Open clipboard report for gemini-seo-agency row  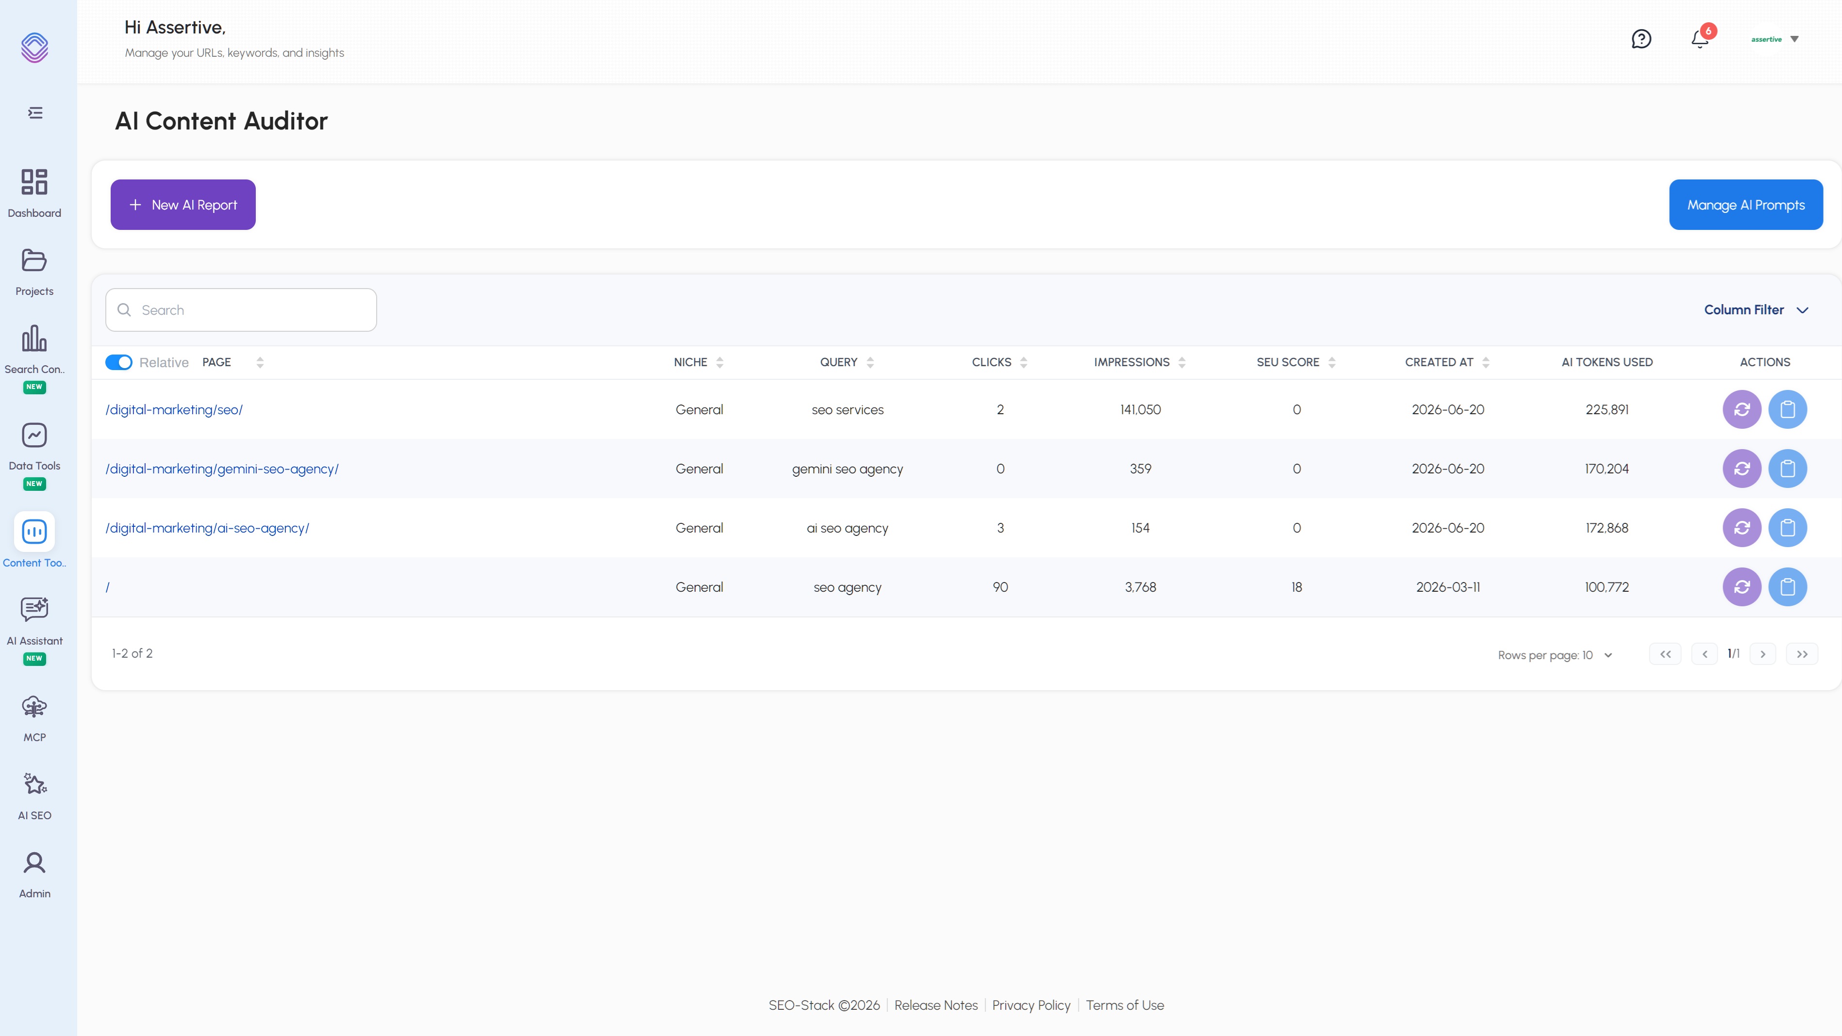tap(1788, 469)
